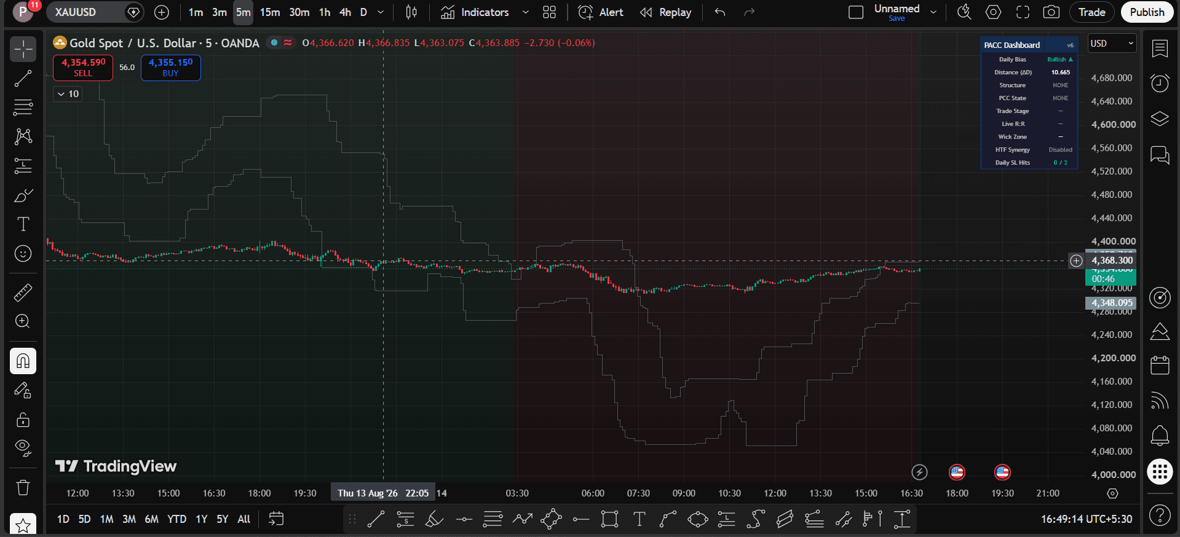Open notifications bell in right sidebar

(x=1160, y=436)
